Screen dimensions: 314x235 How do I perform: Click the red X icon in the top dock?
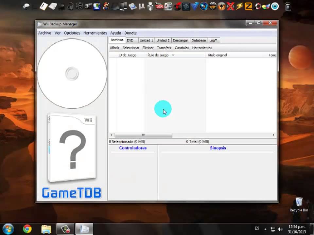tap(231, 7)
